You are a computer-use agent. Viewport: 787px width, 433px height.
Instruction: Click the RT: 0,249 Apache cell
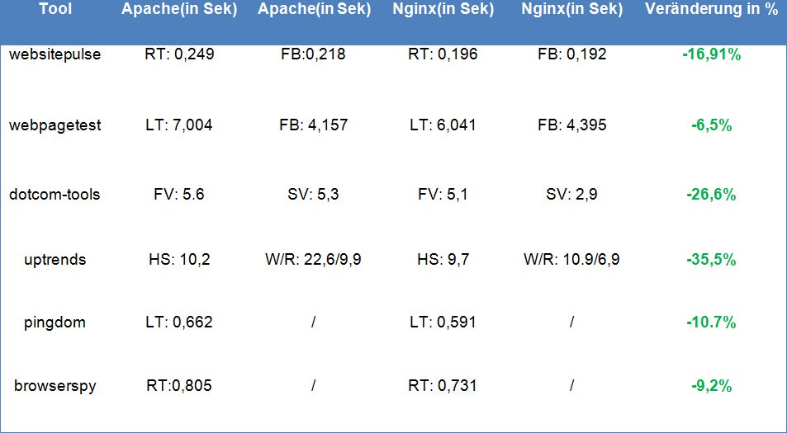[x=179, y=54]
